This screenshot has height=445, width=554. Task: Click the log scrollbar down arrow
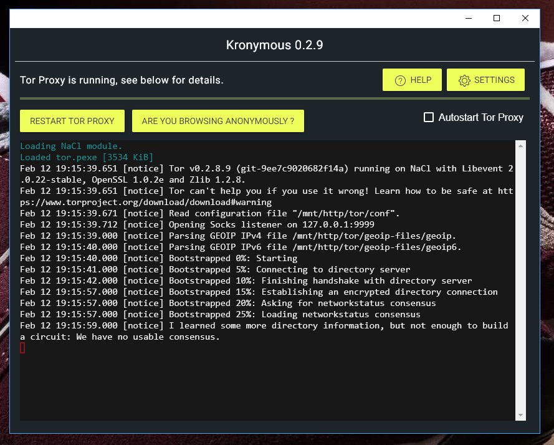[520, 415]
